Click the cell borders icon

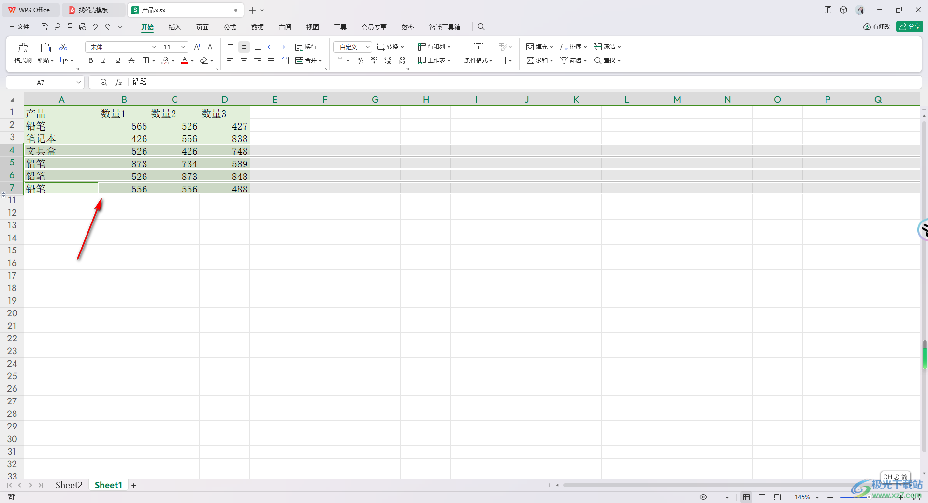coord(145,60)
